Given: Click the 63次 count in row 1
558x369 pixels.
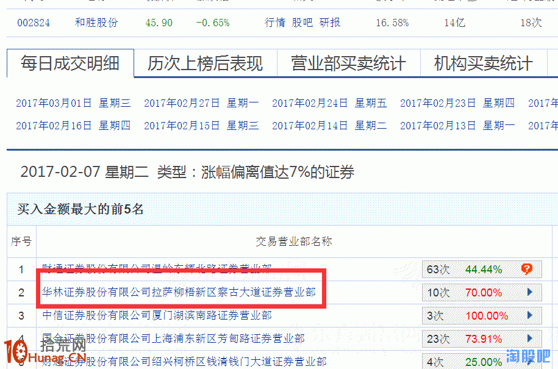Looking at the screenshot, I should pyautogui.click(x=438, y=270).
